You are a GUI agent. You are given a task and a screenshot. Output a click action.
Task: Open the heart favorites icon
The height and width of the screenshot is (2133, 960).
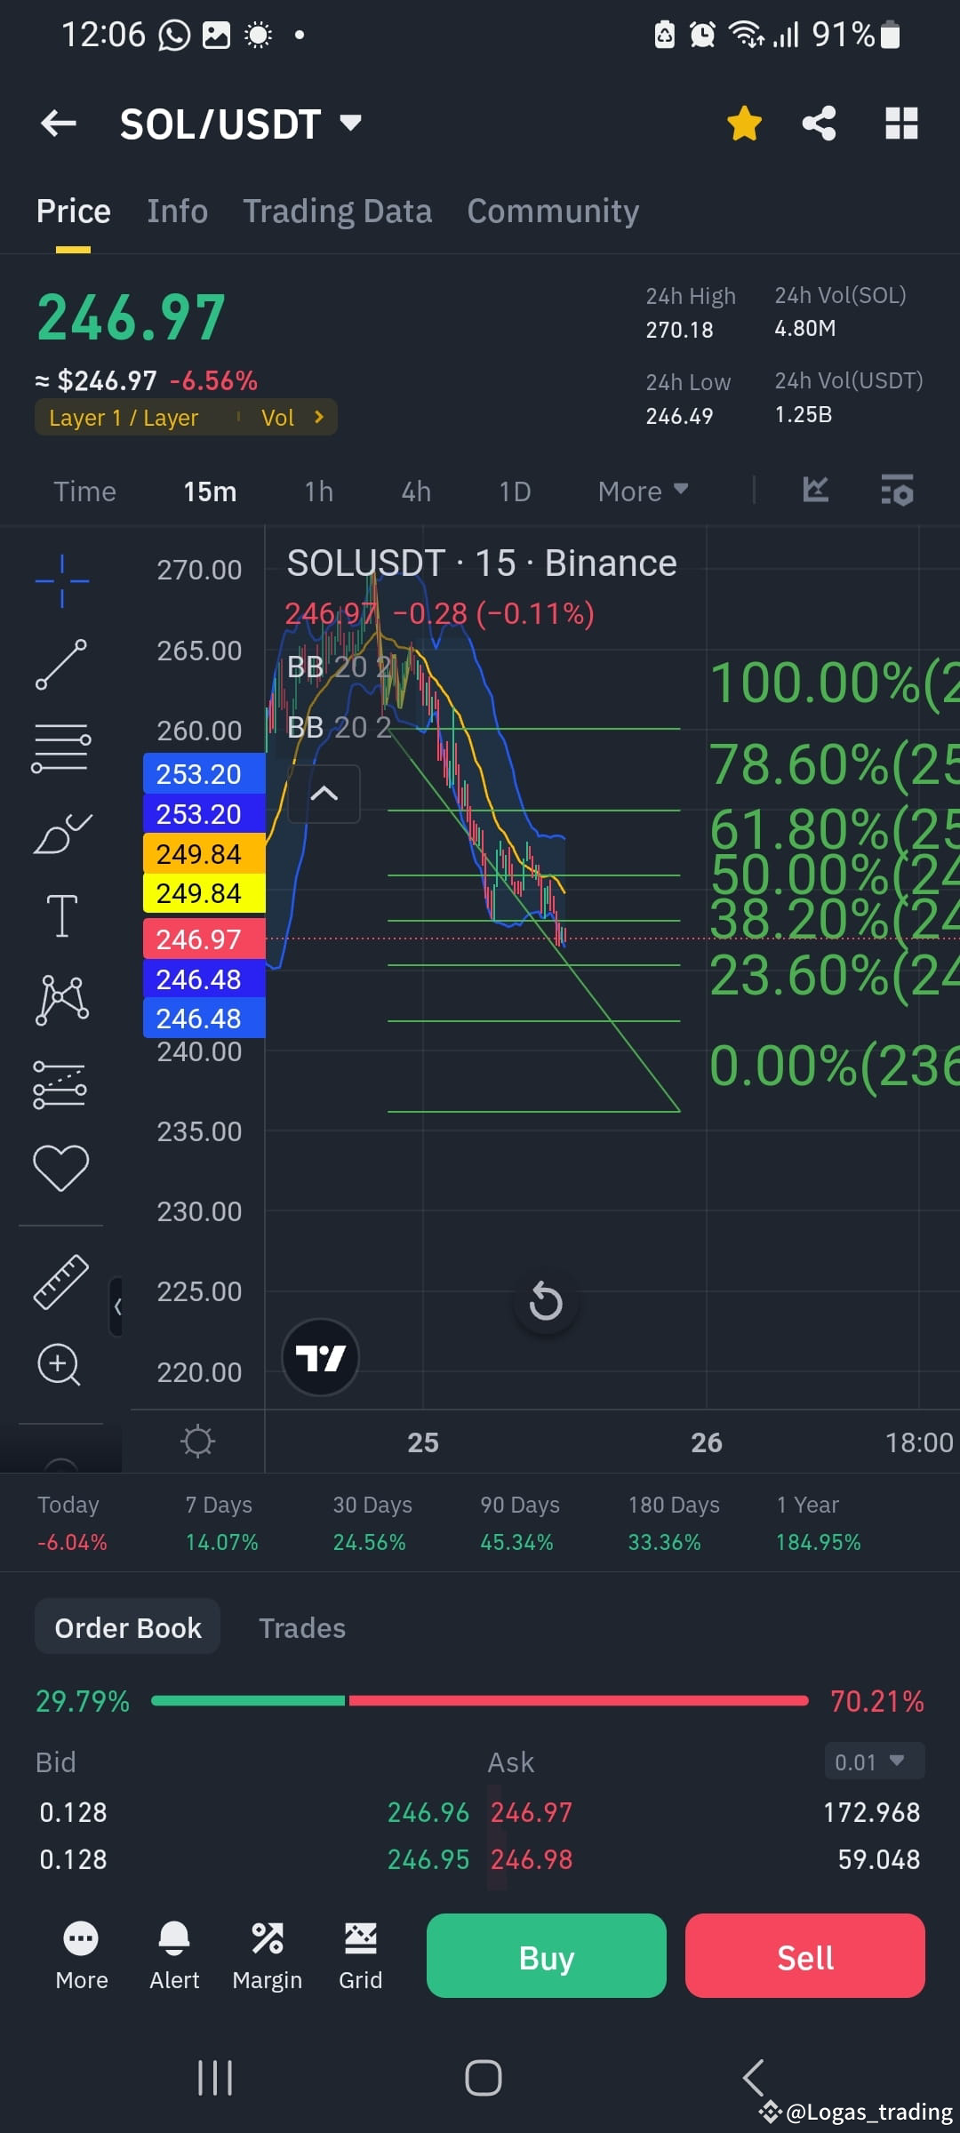click(60, 1168)
